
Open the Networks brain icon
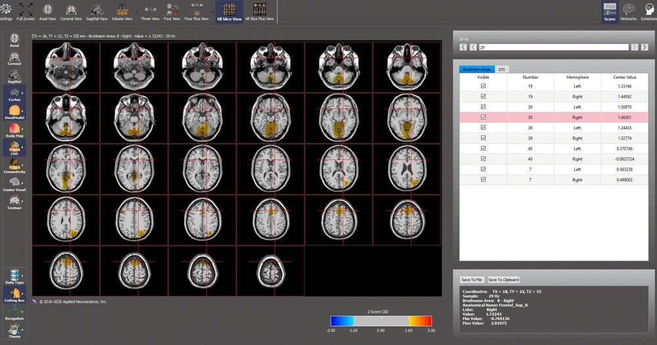click(x=628, y=10)
